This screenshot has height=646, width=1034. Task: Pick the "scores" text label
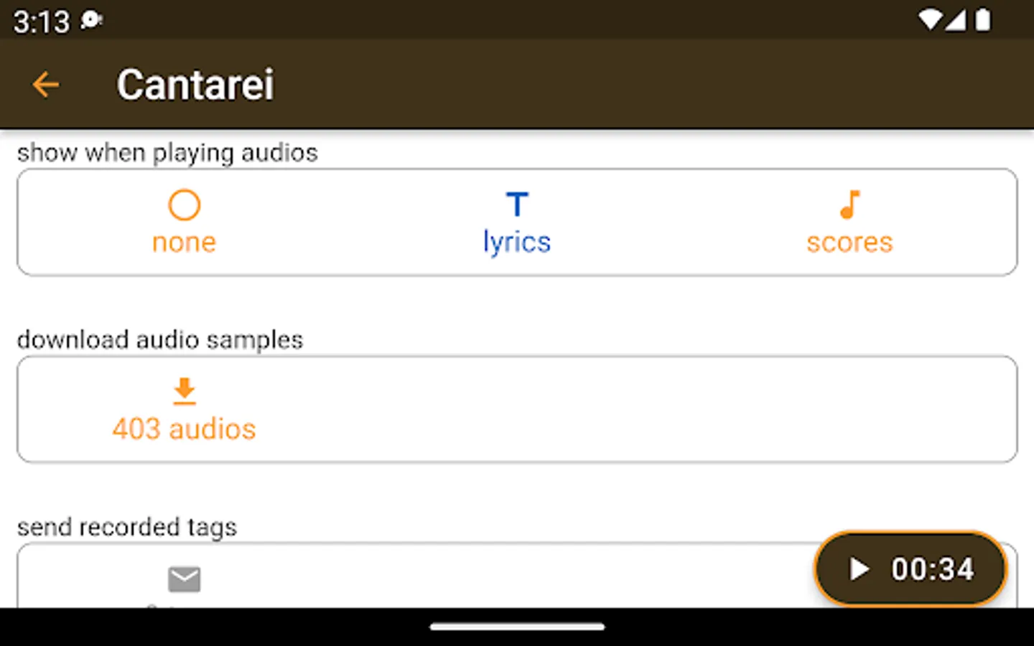849,243
